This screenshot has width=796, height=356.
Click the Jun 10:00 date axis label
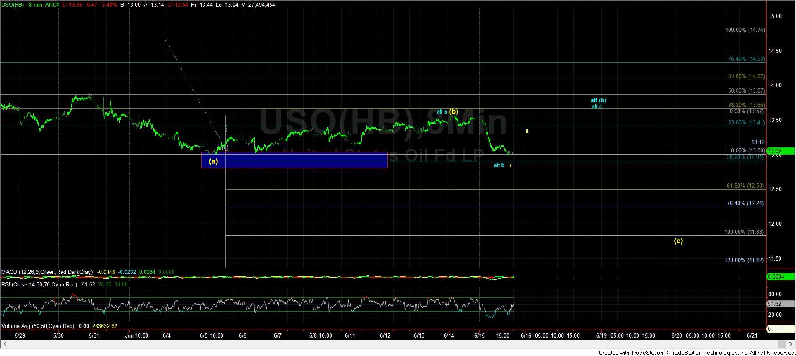click(137, 336)
